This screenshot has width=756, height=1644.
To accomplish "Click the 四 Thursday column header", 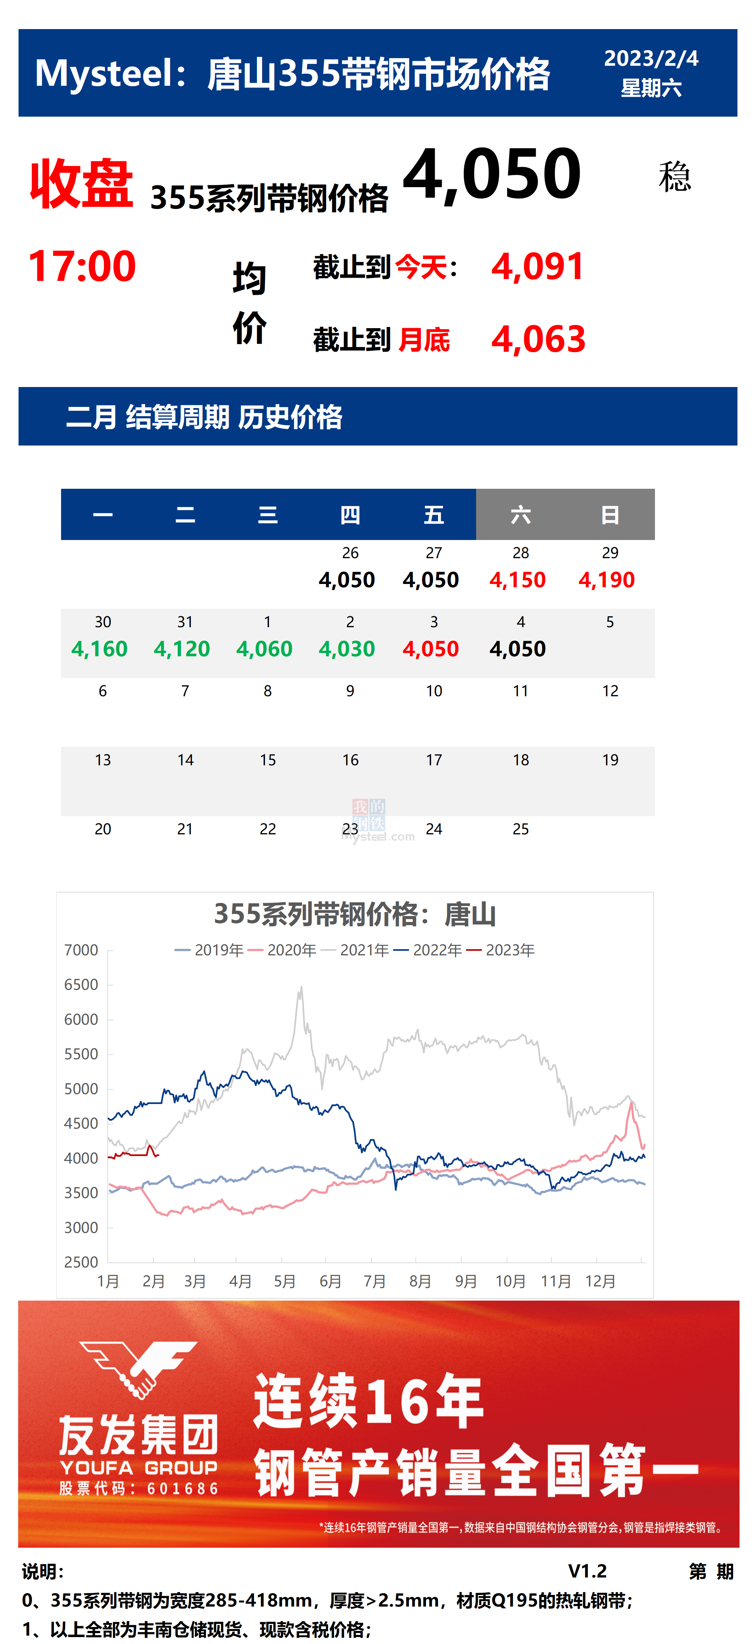I will tap(350, 515).
